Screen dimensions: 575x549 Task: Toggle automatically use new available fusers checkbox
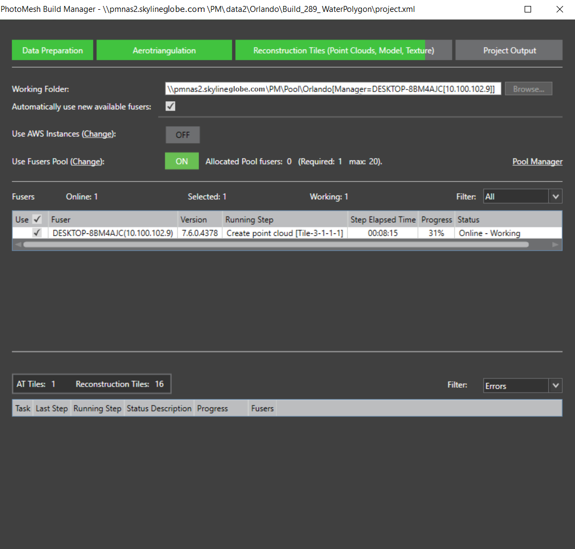click(x=171, y=106)
